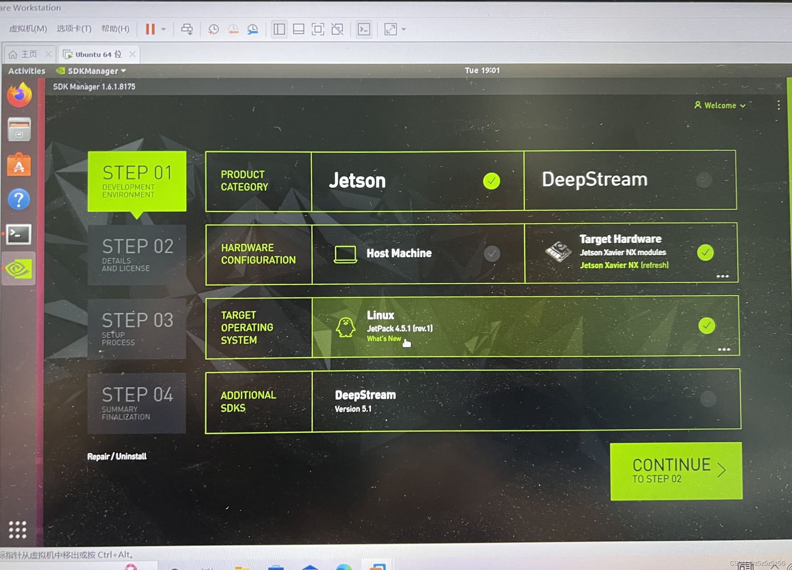The width and height of the screenshot is (792, 570).
Task: Expand the Welcome account dropdown
Action: click(x=720, y=105)
